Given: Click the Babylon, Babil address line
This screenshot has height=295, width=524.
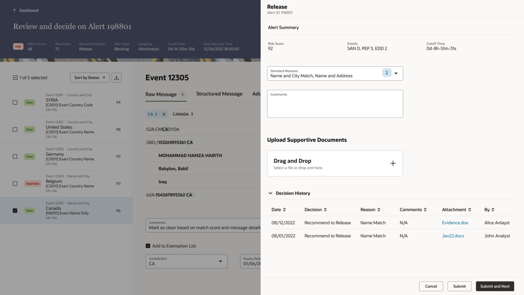Looking at the screenshot, I should point(173,169).
